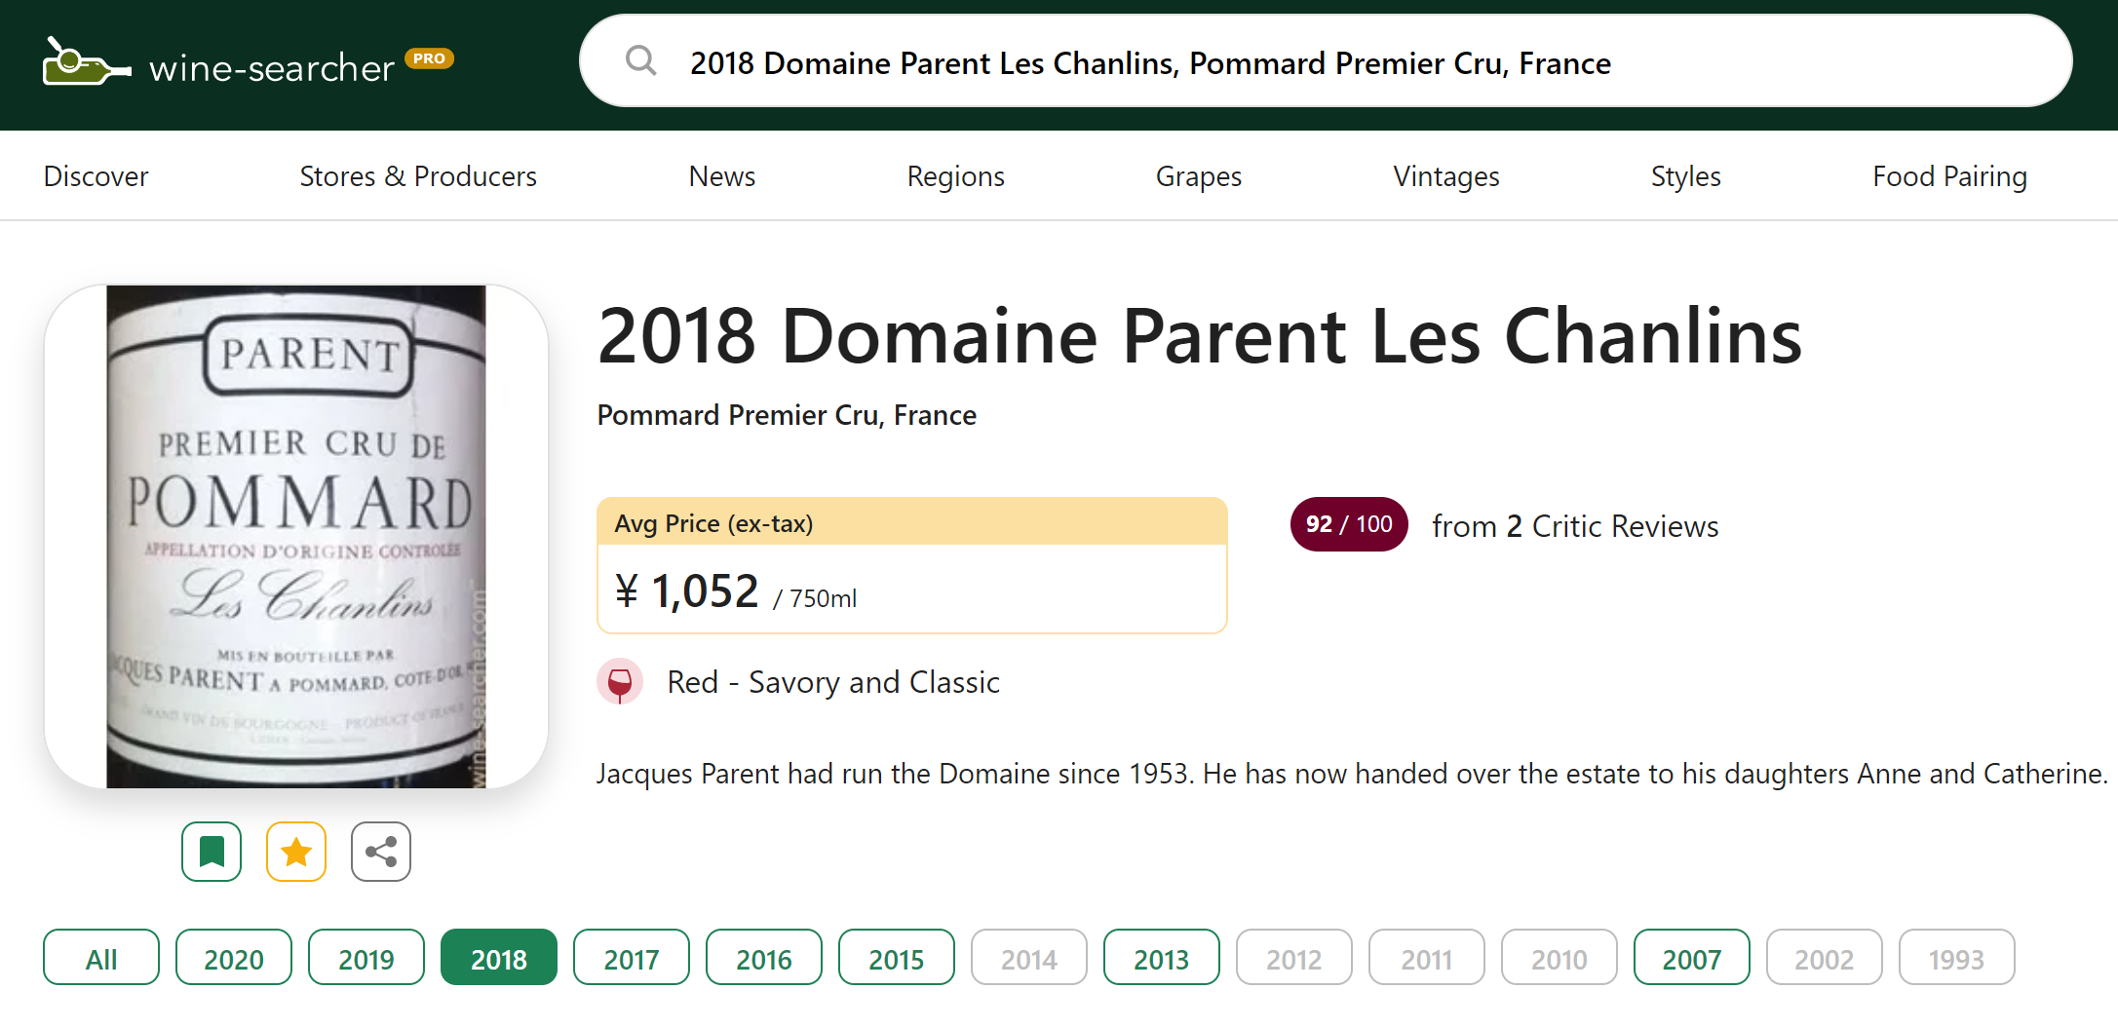The height and width of the screenshot is (1028, 2118).
Task: Open the Grapes menu
Action: (1199, 176)
